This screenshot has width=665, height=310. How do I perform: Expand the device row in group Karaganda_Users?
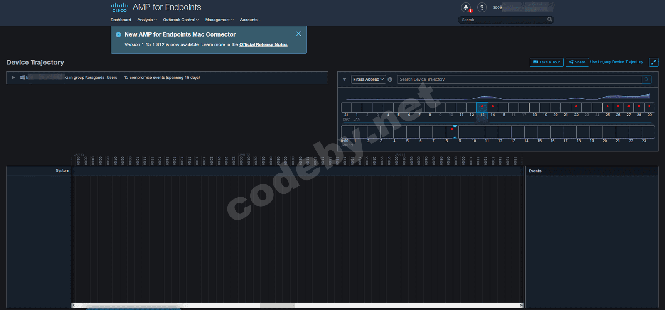[13, 78]
